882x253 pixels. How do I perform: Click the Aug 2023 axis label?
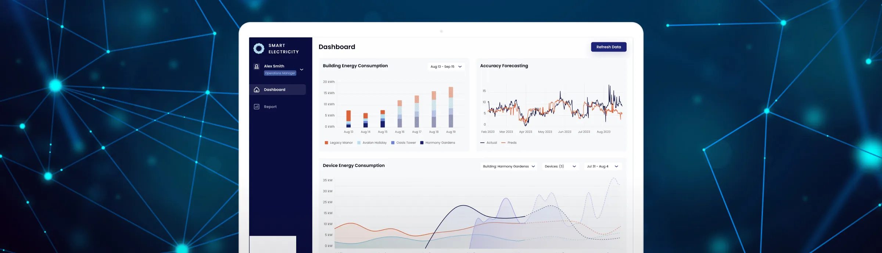603,132
